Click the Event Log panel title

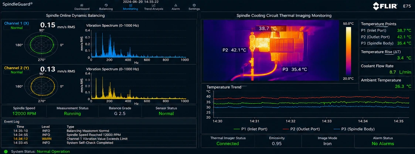(12, 121)
